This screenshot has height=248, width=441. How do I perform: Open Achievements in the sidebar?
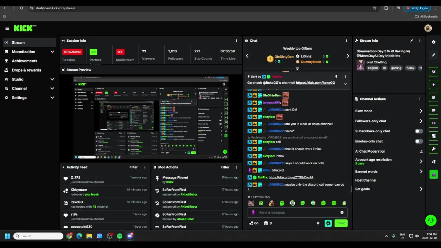coord(29,61)
